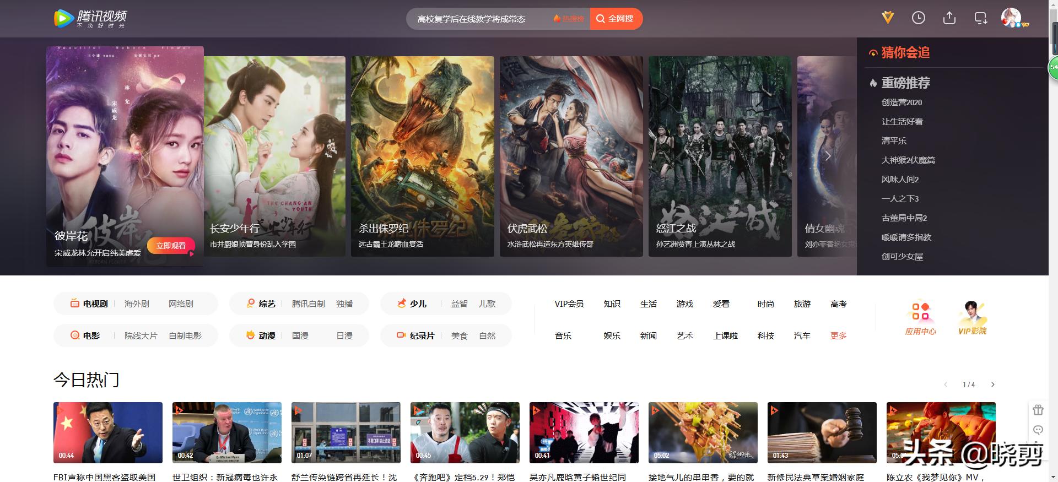
Task: Click the 热搜榜 hot search link
Action: (x=569, y=19)
